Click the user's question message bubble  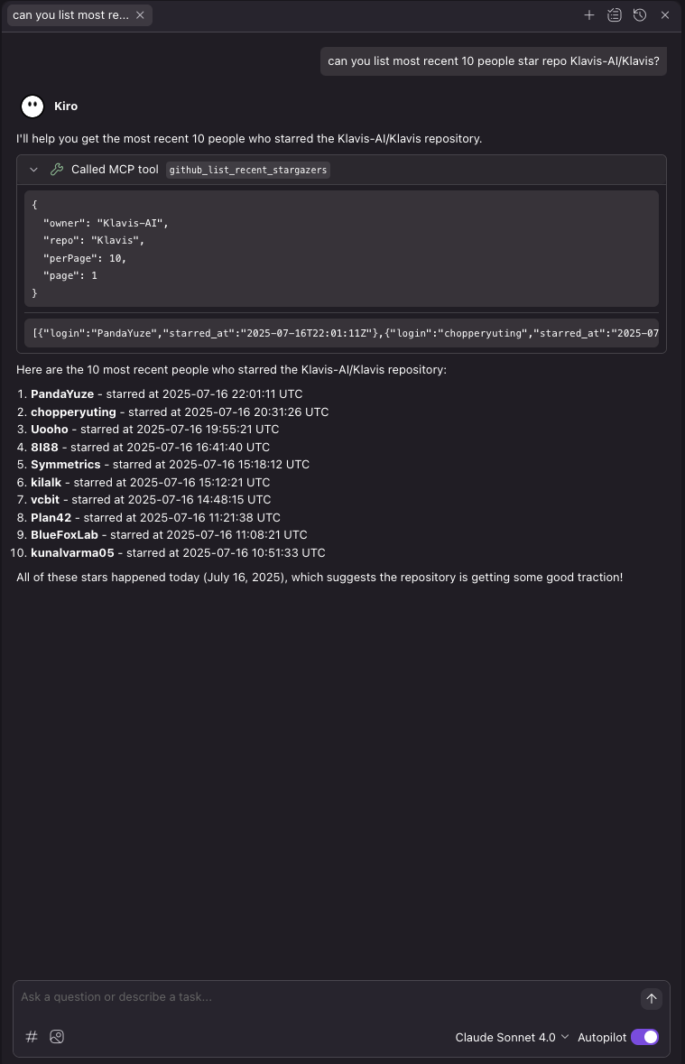[x=494, y=60]
